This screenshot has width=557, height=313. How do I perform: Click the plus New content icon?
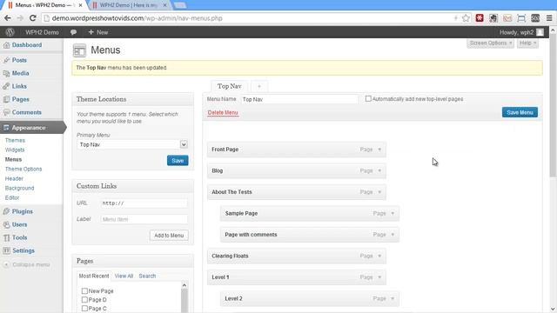[91, 32]
